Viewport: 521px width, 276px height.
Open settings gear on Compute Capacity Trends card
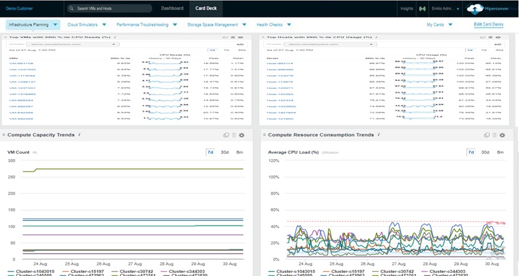[x=242, y=135]
